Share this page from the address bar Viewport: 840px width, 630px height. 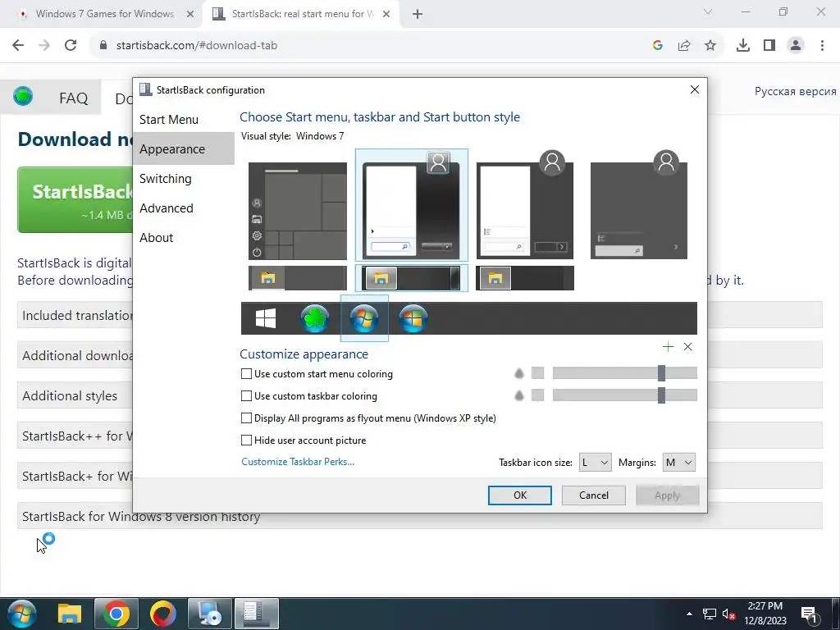pyautogui.click(x=684, y=46)
